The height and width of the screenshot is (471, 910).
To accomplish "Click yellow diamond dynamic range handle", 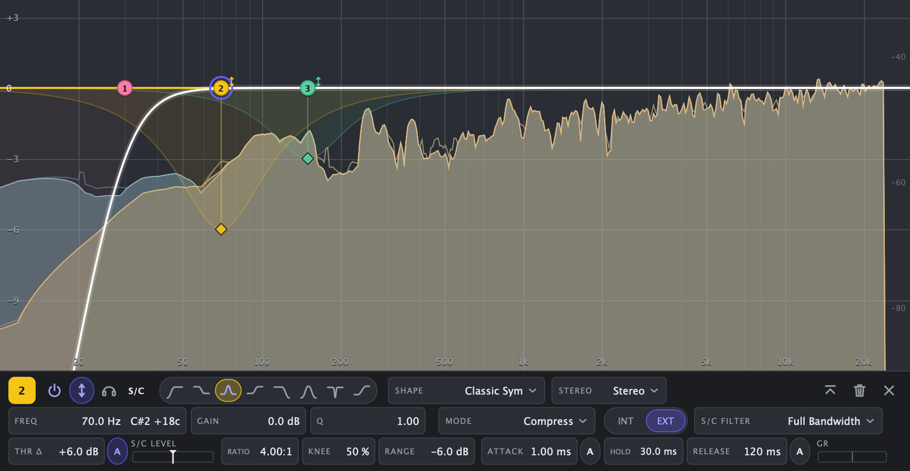I will pyautogui.click(x=221, y=229).
